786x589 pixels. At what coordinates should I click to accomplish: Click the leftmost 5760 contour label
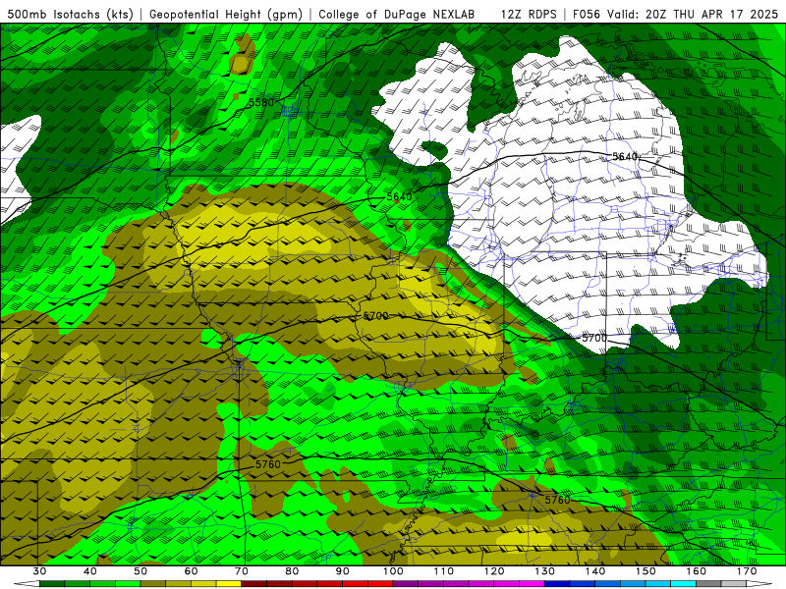(x=268, y=464)
